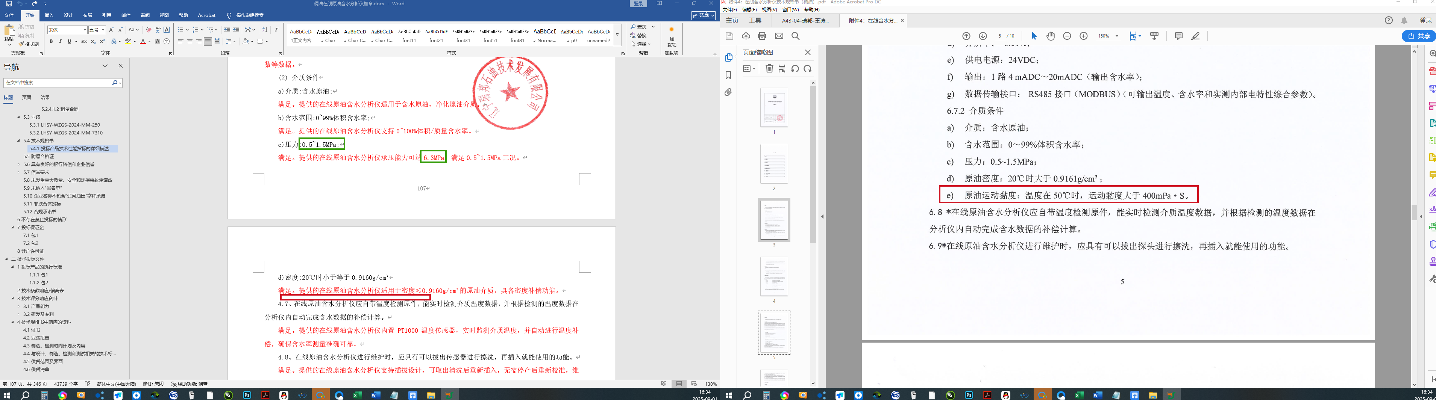This screenshot has width=1436, height=400.
Task: Clear all formatting with the eraser icon
Action: tap(148, 30)
